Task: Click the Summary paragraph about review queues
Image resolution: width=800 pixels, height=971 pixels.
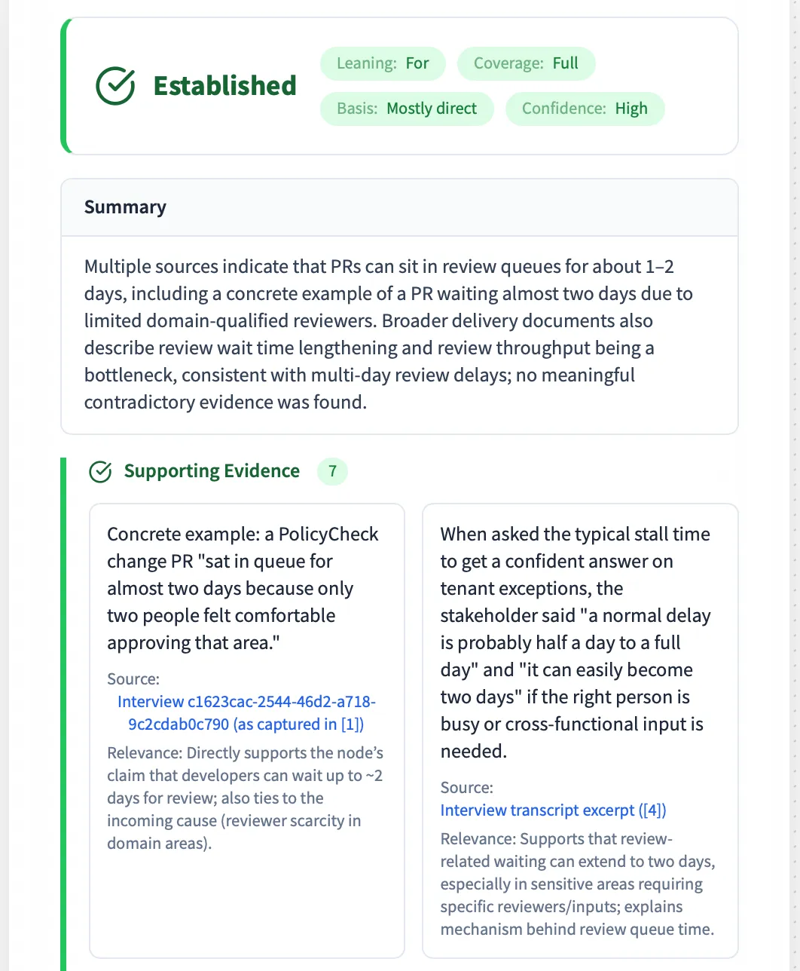Action: click(388, 334)
